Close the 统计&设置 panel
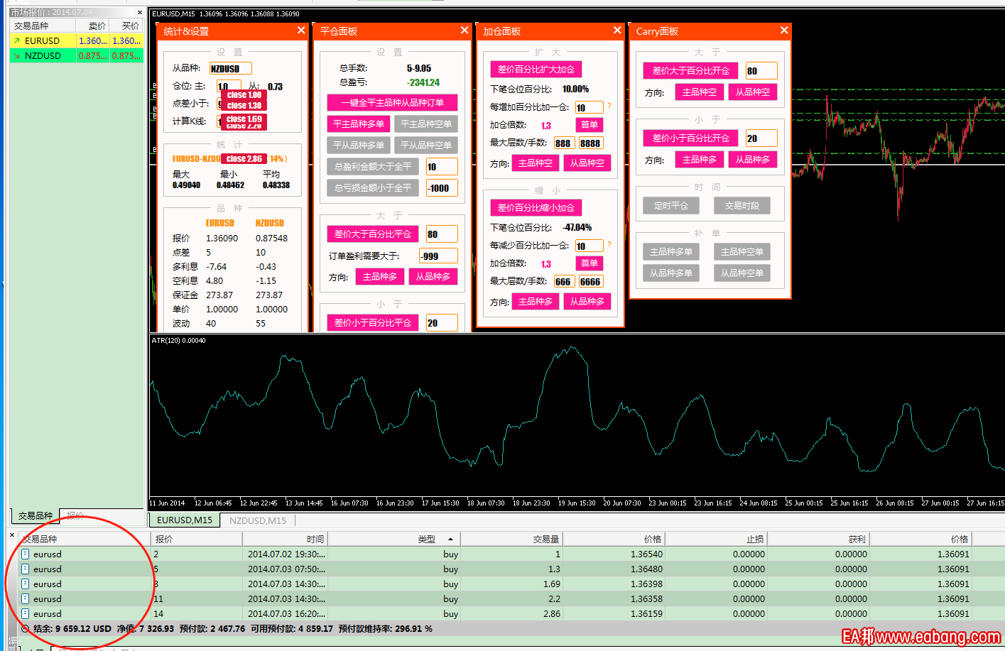The width and height of the screenshot is (1005, 651). (x=301, y=31)
